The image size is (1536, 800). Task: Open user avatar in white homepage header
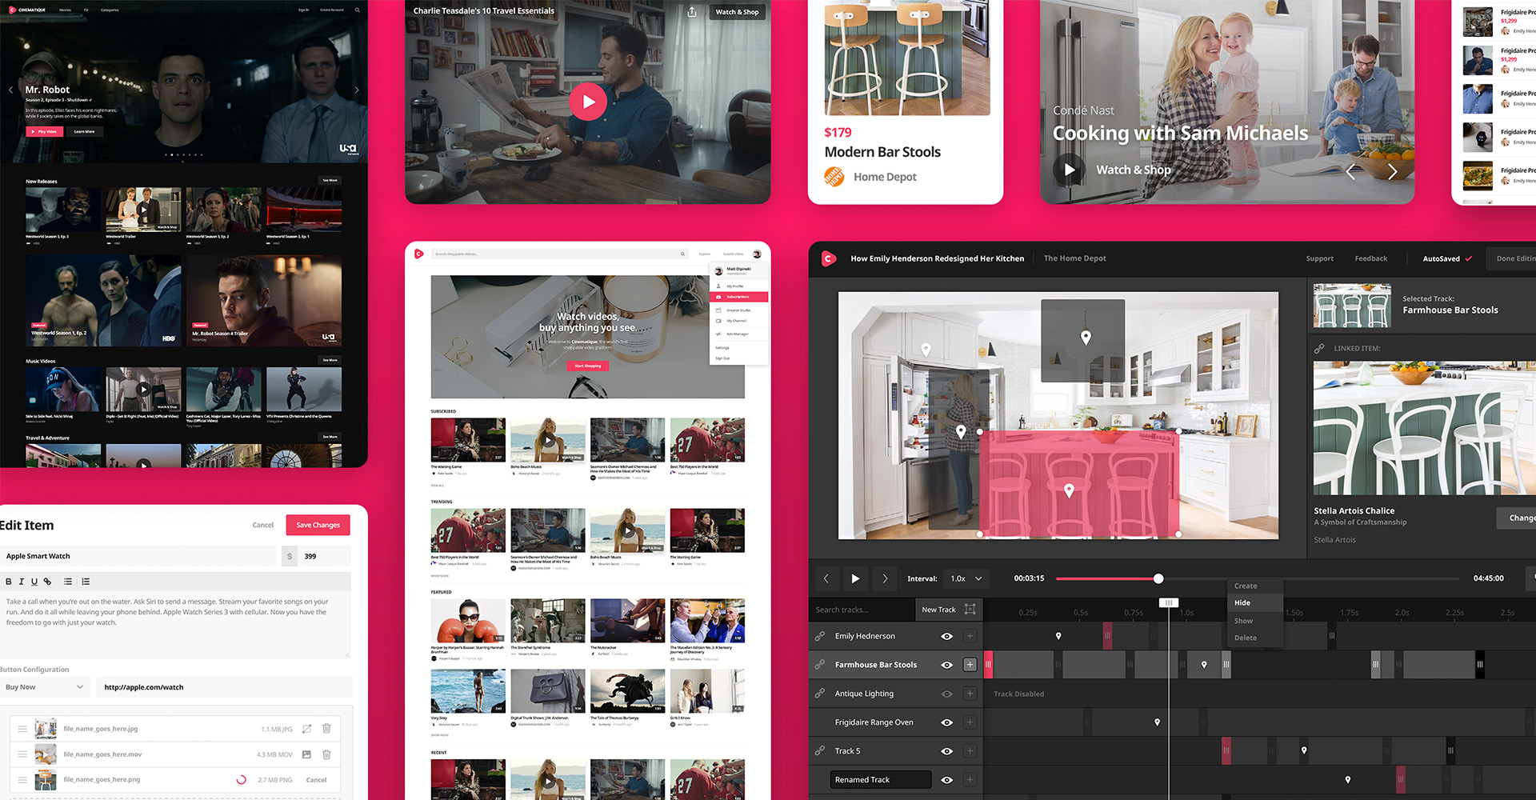(757, 254)
